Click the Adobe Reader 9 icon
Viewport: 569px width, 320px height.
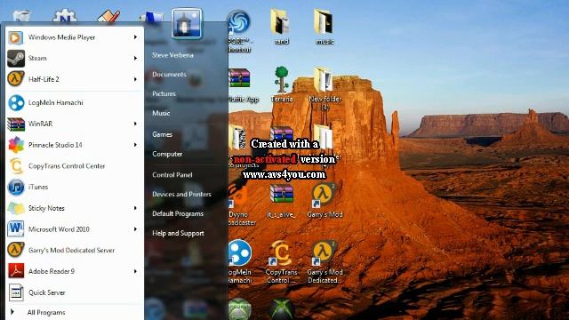click(16, 271)
